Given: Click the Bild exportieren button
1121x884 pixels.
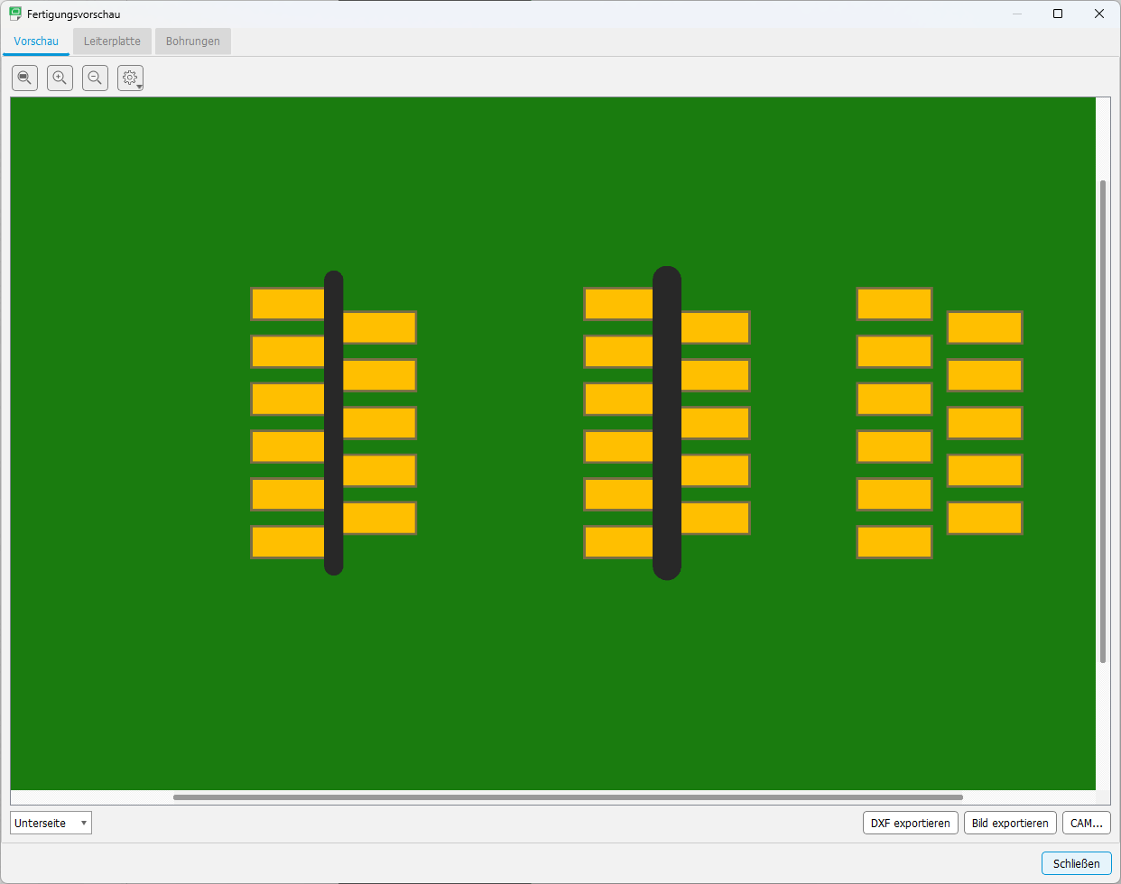Looking at the screenshot, I should tap(1010, 823).
